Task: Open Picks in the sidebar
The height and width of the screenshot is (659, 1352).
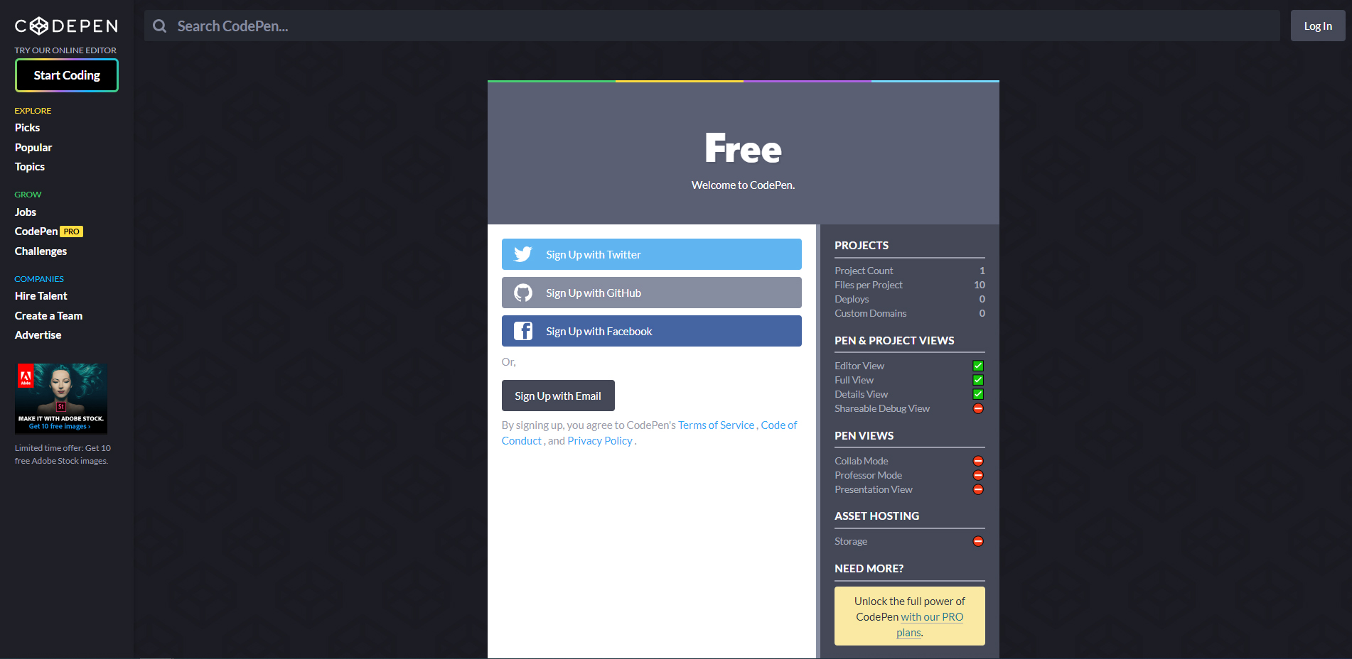Action: (27, 128)
